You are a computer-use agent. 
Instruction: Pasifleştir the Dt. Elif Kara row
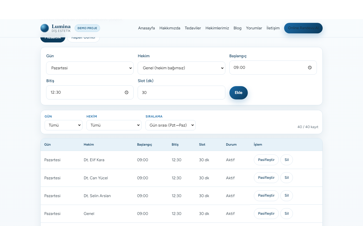pyautogui.click(x=266, y=160)
